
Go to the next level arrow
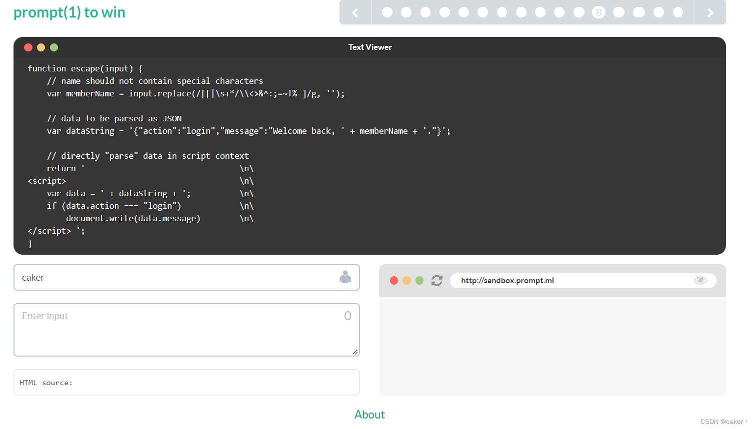point(710,12)
